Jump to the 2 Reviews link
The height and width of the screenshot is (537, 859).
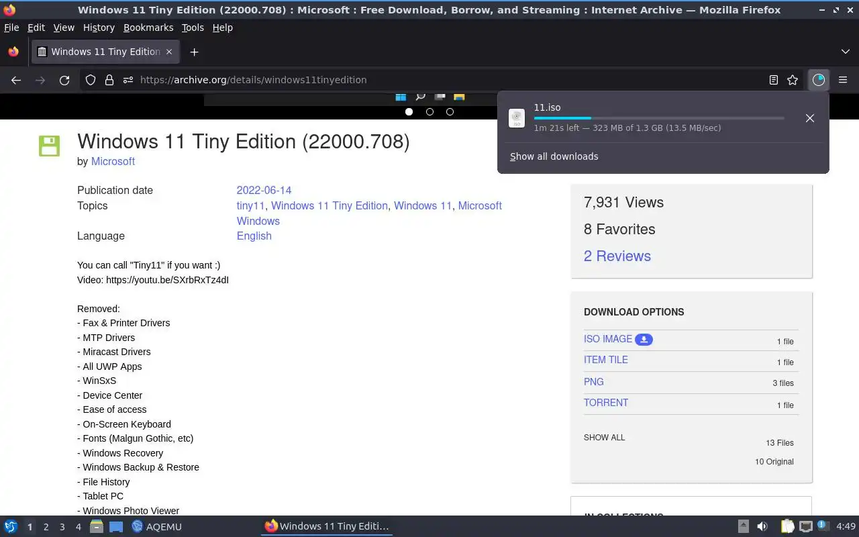[617, 256]
